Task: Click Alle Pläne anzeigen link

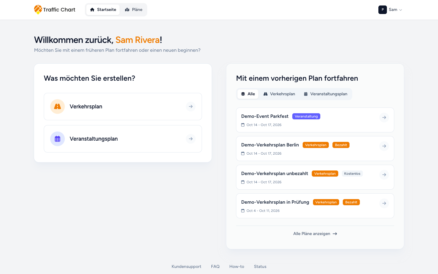Action: [315, 234]
